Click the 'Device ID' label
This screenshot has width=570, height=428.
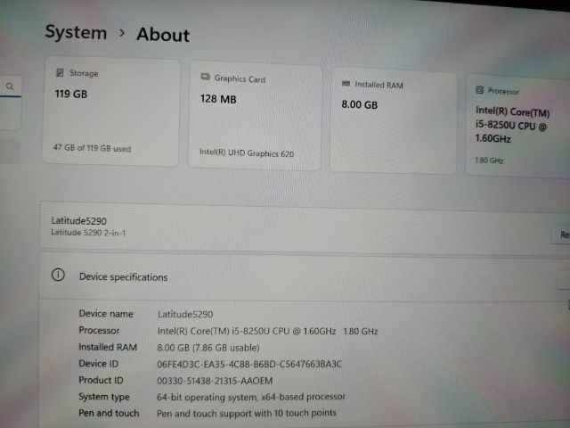tap(99, 364)
